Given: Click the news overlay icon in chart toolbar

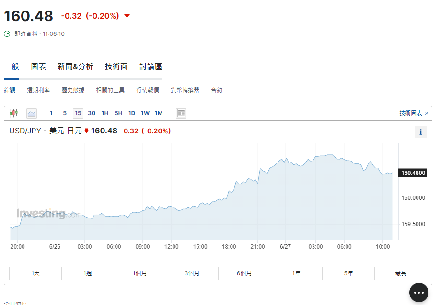Looking at the screenshot, I should point(181,113).
